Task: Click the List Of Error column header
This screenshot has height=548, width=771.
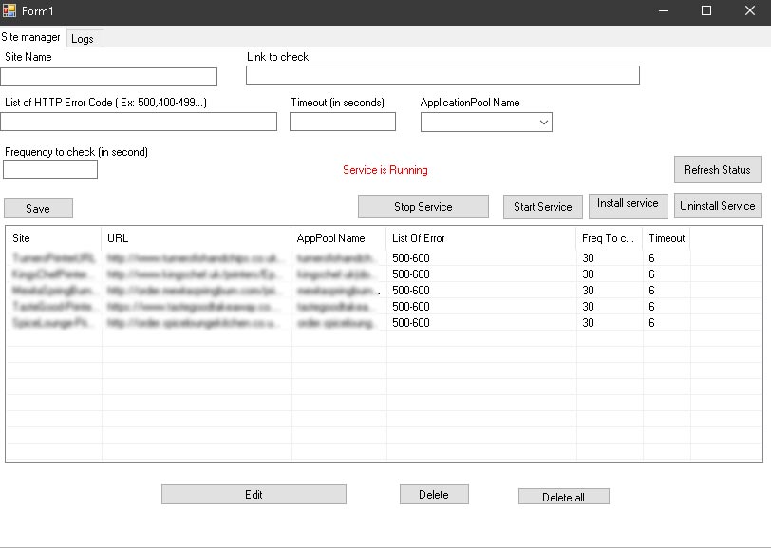Action: point(480,238)
